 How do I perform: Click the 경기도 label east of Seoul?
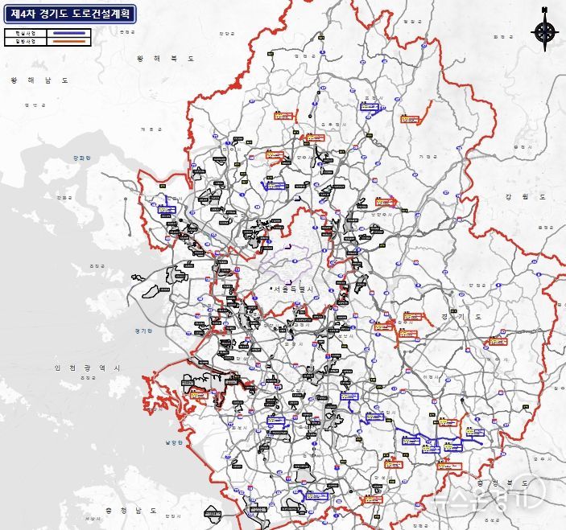[x=461, y=317]
